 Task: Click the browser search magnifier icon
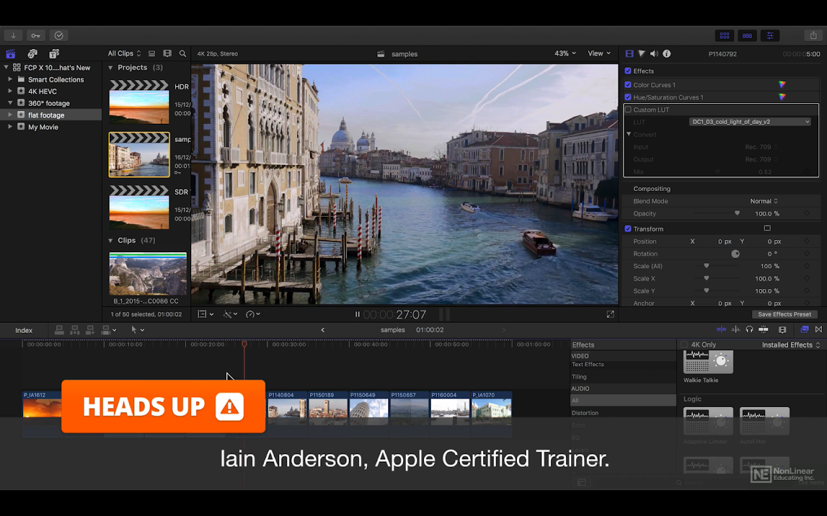coord(183,54)
